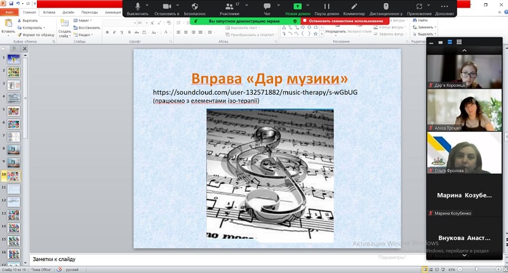
Task: Click Найти (find) in editing group
Action: (420, 20)
